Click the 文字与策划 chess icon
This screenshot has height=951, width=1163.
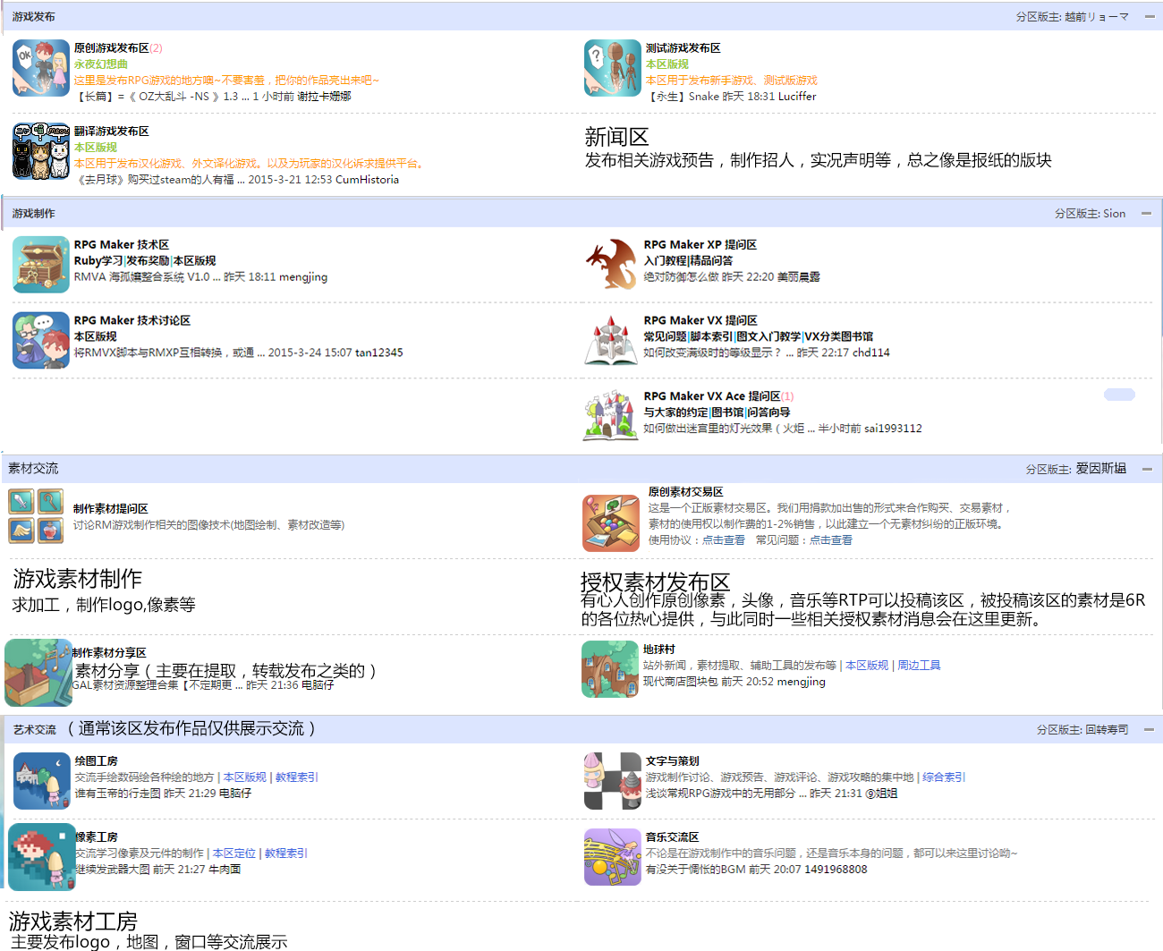coord(613,781)
